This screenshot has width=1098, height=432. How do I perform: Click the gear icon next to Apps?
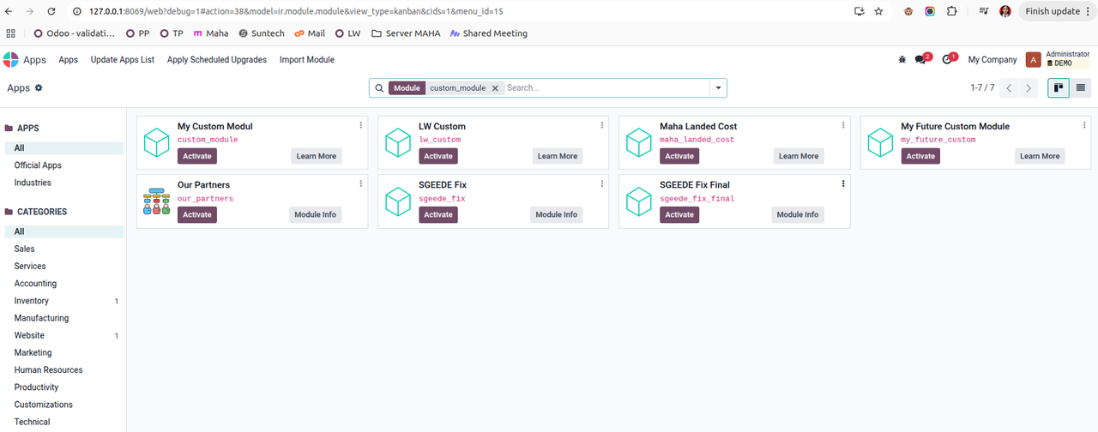coord(39,88)
